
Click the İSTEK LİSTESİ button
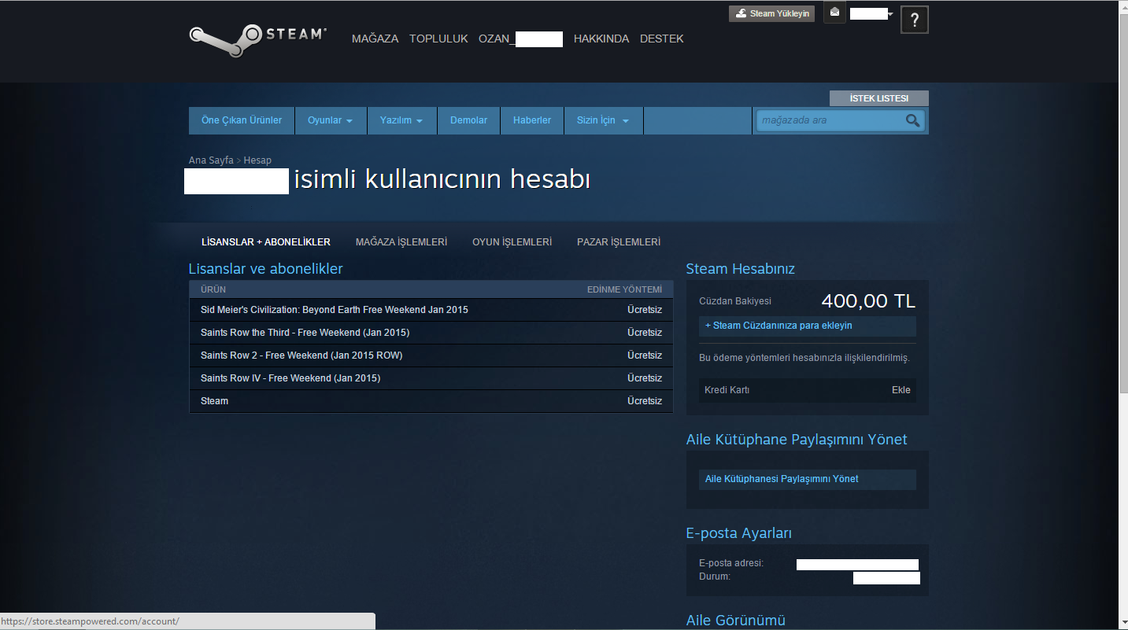[879, 98]
